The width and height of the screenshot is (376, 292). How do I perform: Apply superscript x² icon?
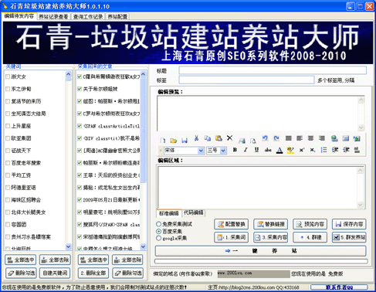click(302, 150)
